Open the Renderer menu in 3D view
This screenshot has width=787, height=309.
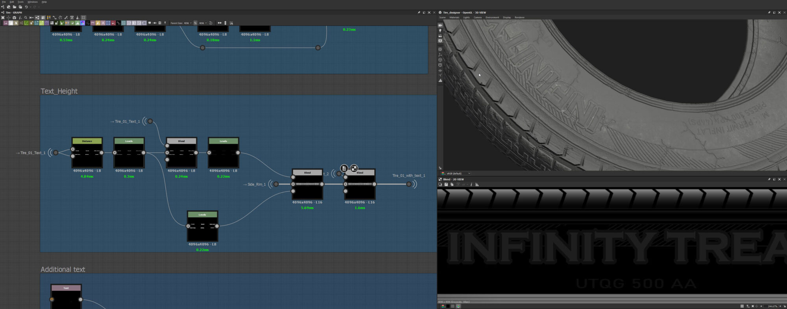[x=519, y=17]
